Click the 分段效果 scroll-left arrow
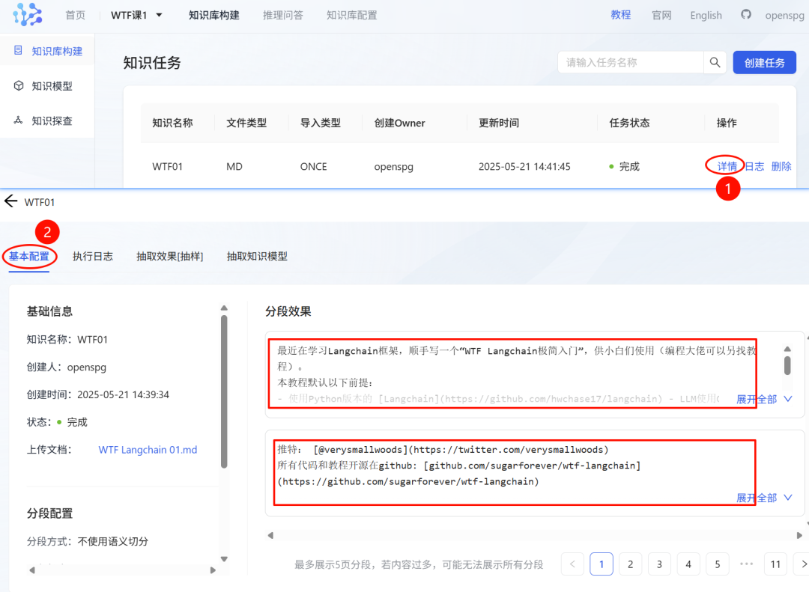Screen dimensions: 809x592 pyautogui.click(x=270, y=535)
